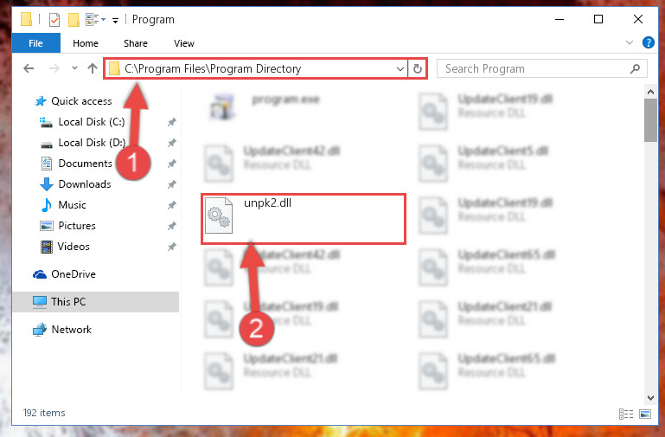Expand the ribbon chevron

(x=630, y=42)
